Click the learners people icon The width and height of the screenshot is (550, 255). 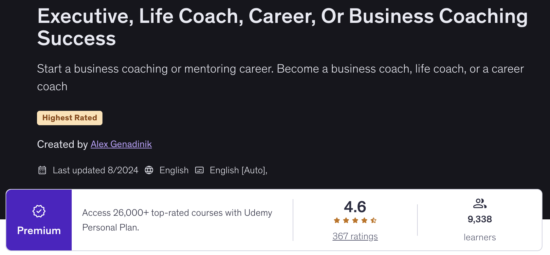coord(480,204)
